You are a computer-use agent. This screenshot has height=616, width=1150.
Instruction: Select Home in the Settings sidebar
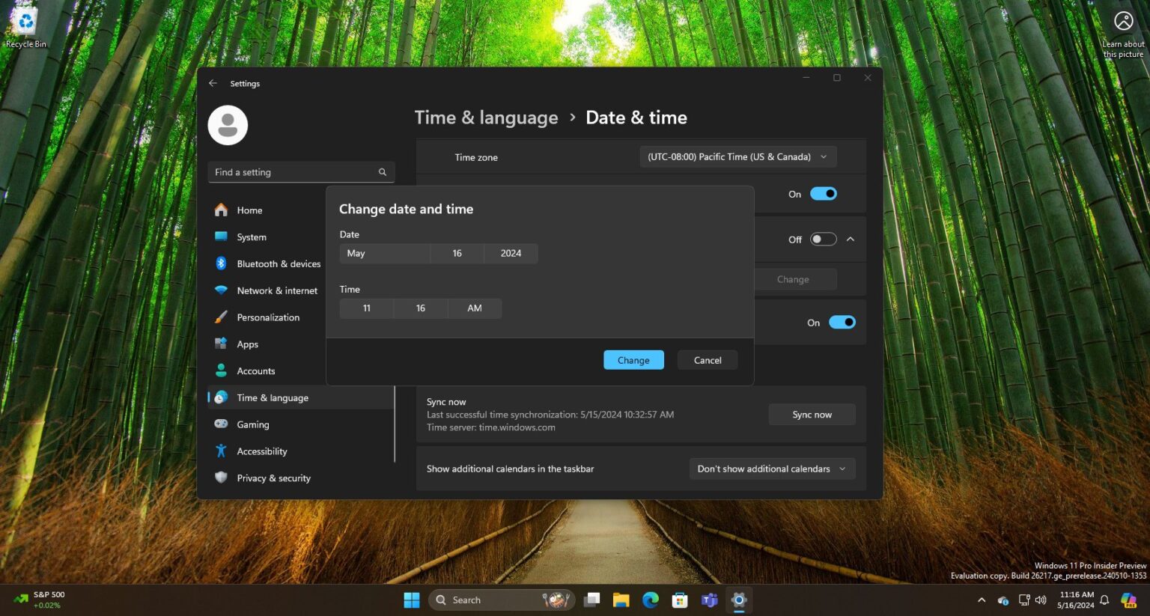[x=249, y=210]
